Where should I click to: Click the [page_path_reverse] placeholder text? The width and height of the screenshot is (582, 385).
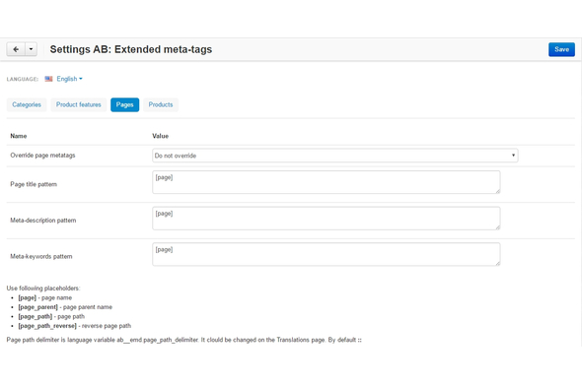tap(47, 326)
